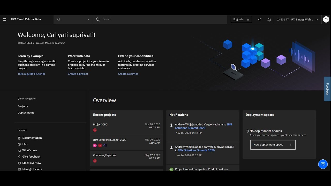Click the PI avatar on Project import notification
Viewport: 331px width, 186px height.
pyautogui.click(x=171, y=169)
